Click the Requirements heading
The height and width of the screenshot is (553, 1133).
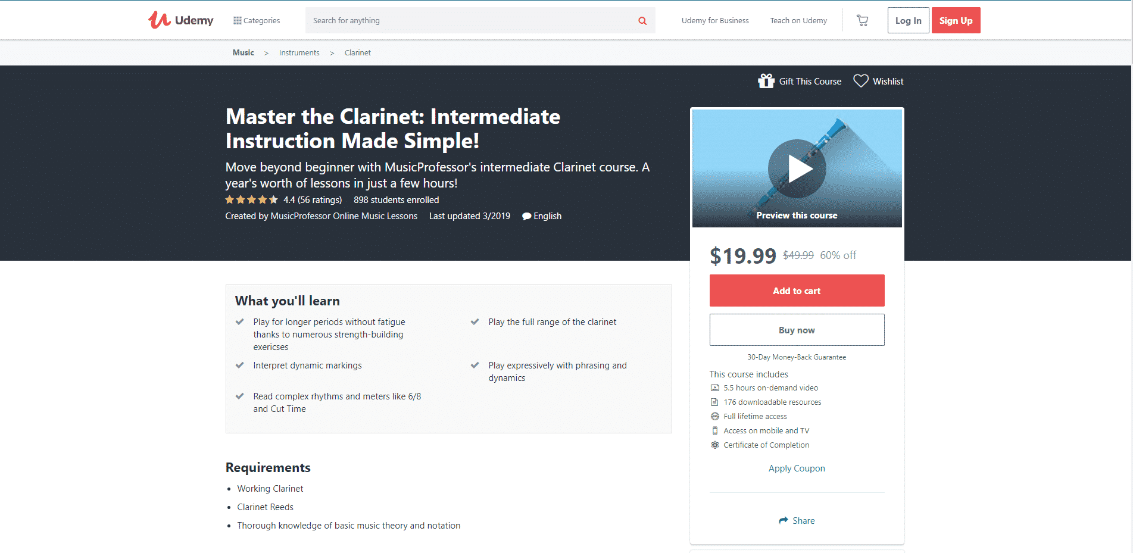coord(268,467)
